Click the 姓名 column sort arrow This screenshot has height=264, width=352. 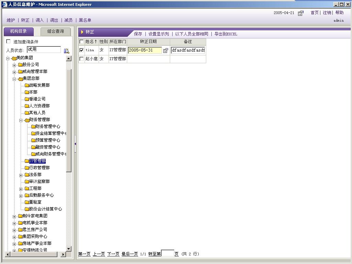coord(96,42)
